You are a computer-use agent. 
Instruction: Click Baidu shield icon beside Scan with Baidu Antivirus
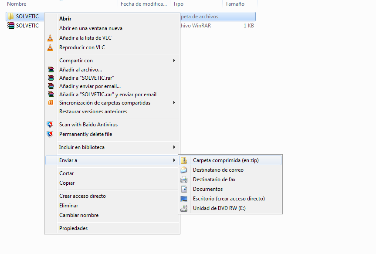(x=50, y=125)
